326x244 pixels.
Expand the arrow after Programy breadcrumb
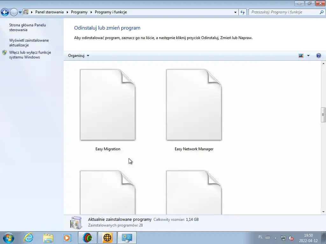pyautogui.click(x=91, y=12)
